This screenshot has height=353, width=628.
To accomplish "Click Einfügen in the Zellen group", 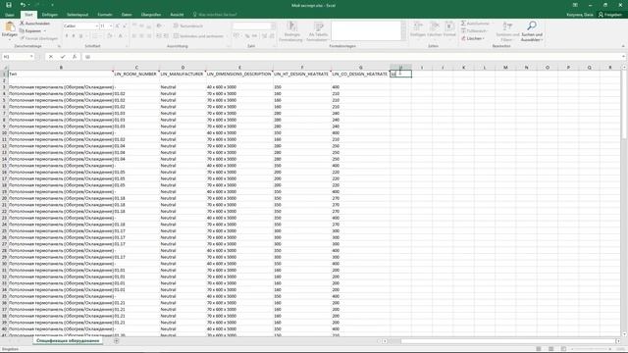I will (x=418, y=29).
